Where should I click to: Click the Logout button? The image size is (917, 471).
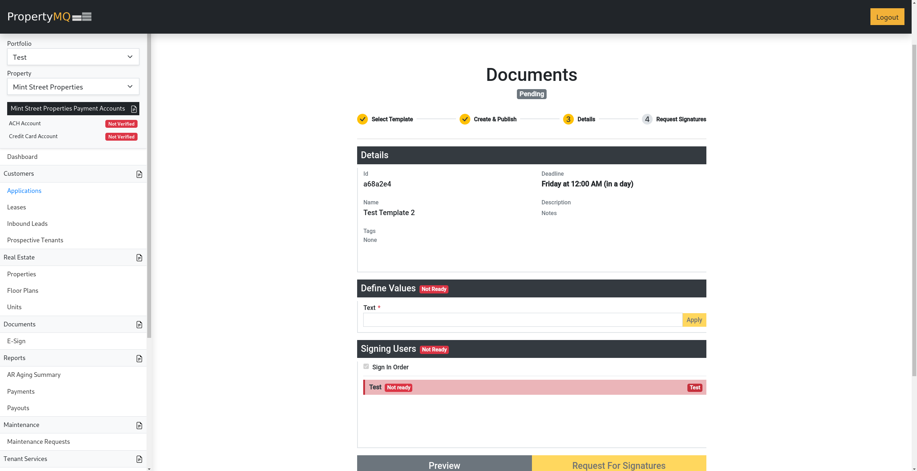coord(887,17)
